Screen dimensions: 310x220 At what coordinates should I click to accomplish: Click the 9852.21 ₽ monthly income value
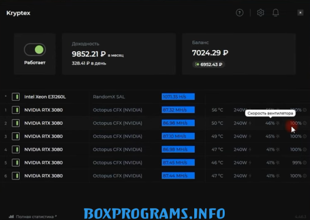(89, 54)
